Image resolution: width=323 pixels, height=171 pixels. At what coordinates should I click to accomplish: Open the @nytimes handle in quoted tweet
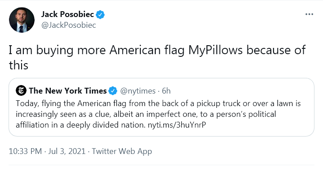click(138, 91)
